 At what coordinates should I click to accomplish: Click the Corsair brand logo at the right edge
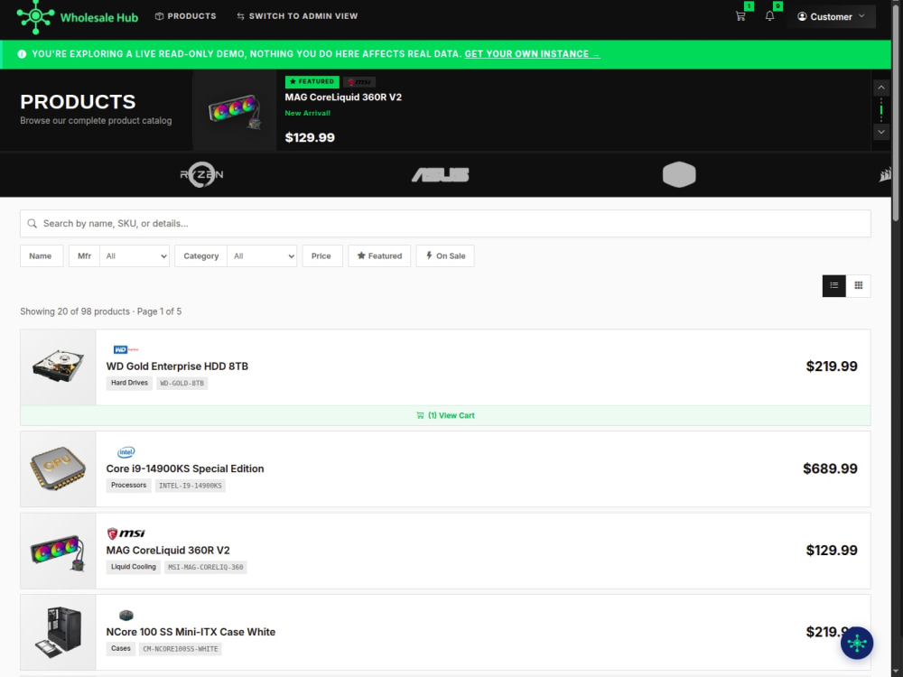885,174
